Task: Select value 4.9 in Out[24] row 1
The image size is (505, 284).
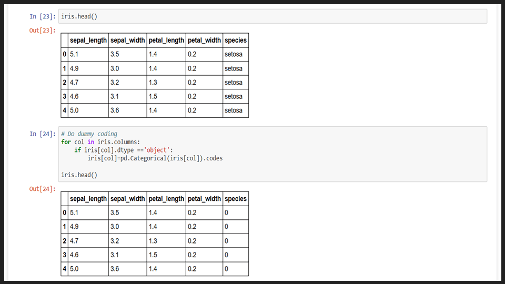Action: [74, 227]
